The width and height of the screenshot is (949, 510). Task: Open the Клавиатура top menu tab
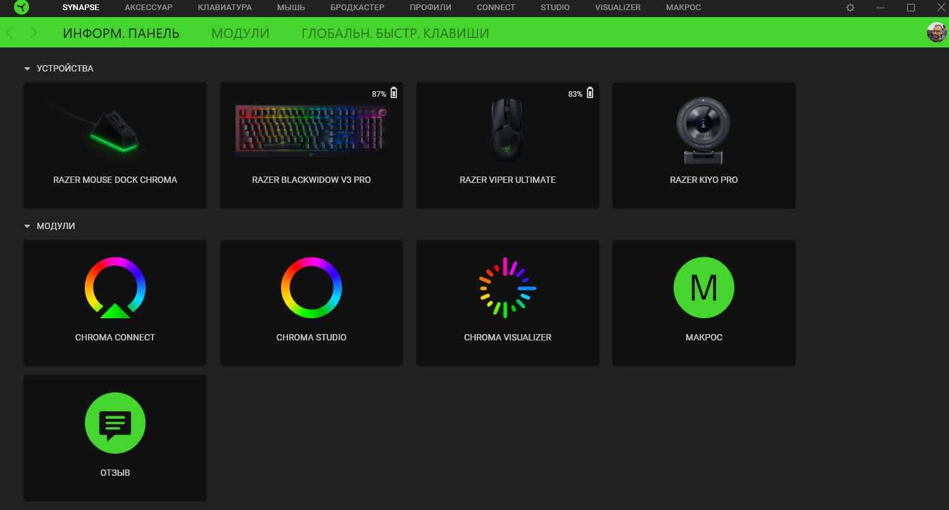pyautogui.click(x=224, y=8)
